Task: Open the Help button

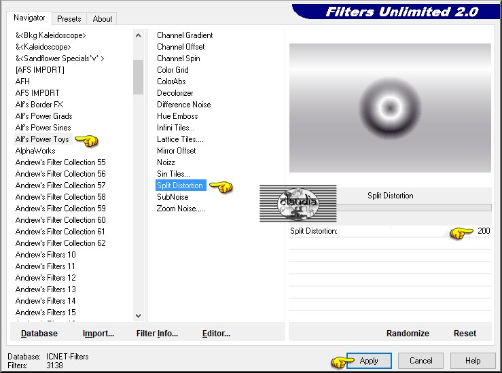Action: click(473, 361)
